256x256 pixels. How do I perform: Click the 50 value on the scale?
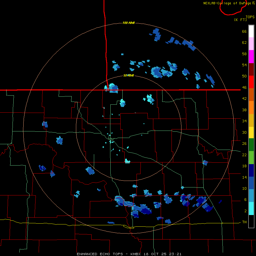(244, 76)
